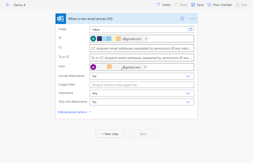This screenshot has height=163, width=253.
Task: Click the To or CC recipient field
Action: 142,58
